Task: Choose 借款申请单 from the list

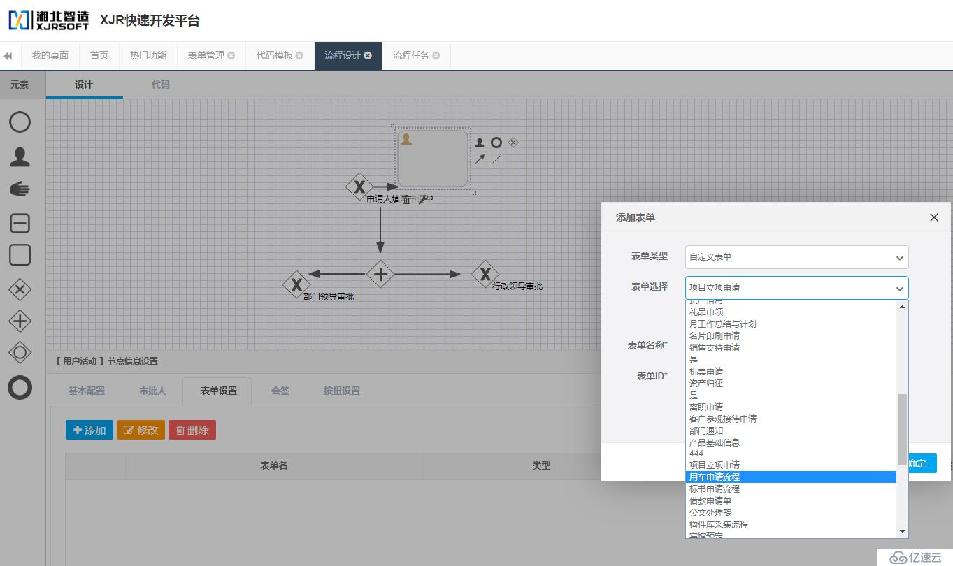Action: [791, 501]
